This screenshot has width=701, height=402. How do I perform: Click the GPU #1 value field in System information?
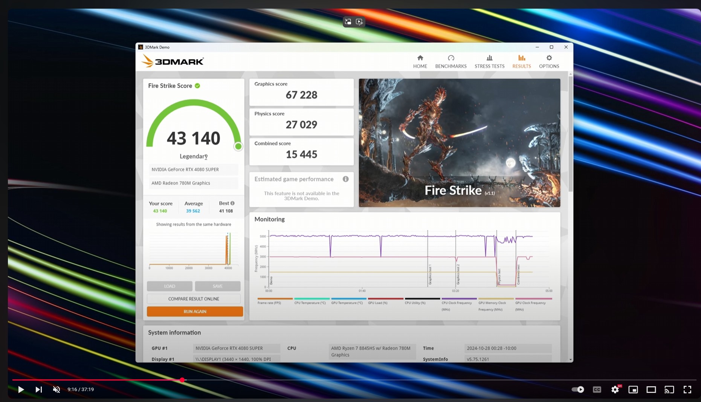237,349
